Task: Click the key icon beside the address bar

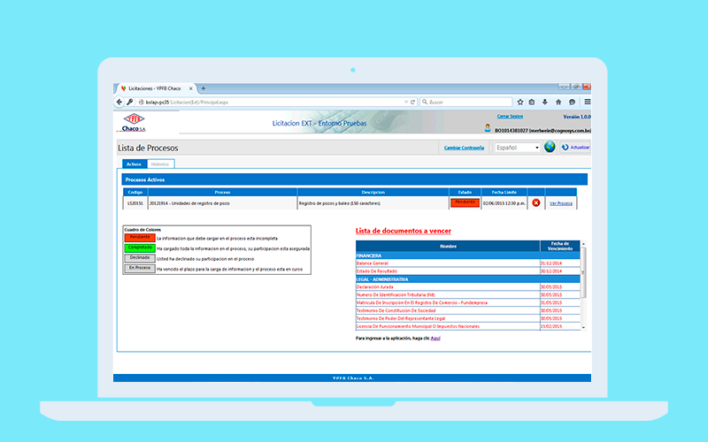Action: (x=130, y=102)
